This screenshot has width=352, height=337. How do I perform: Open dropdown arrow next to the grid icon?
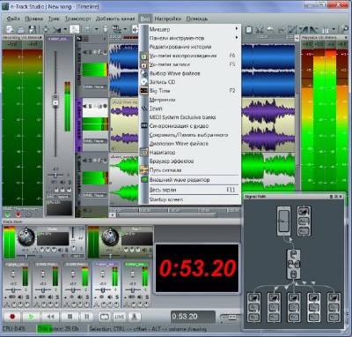pyautogui.click(x=96, y=29)
